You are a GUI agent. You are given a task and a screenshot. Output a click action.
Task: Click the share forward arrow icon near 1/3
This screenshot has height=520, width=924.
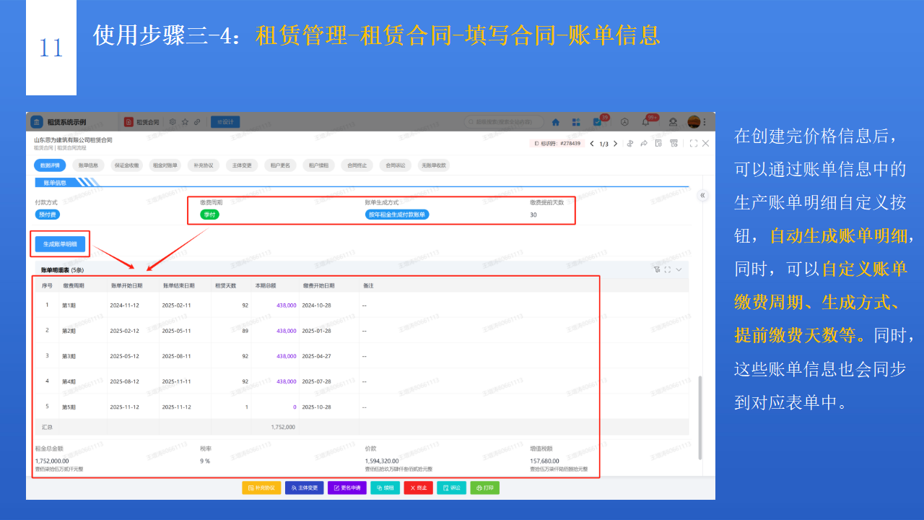[644, 143]
